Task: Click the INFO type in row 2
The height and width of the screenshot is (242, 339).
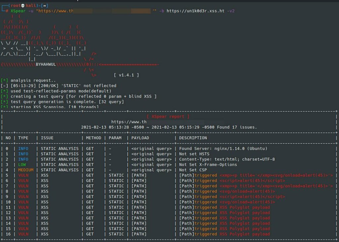Action: point(23,159)
